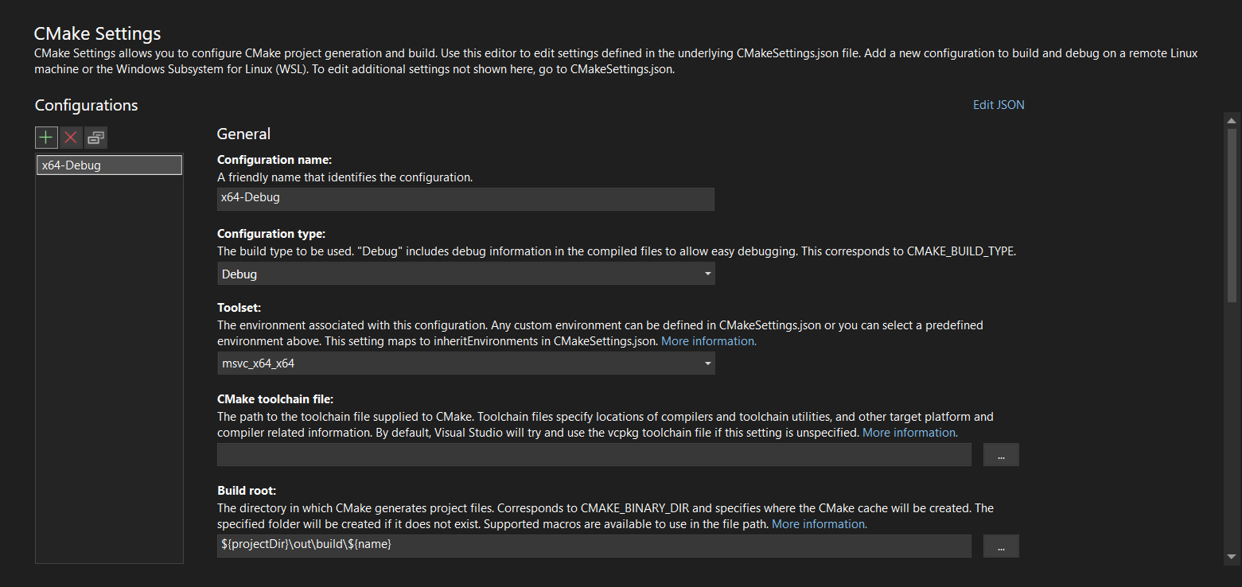Remove selected configuration with red X icon
Screen dimensions: 1242x587
click(x=71, y=138)
